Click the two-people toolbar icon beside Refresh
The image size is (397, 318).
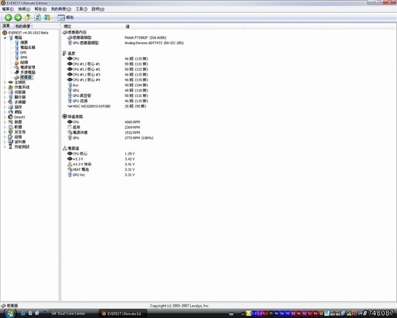click(47, 17)
